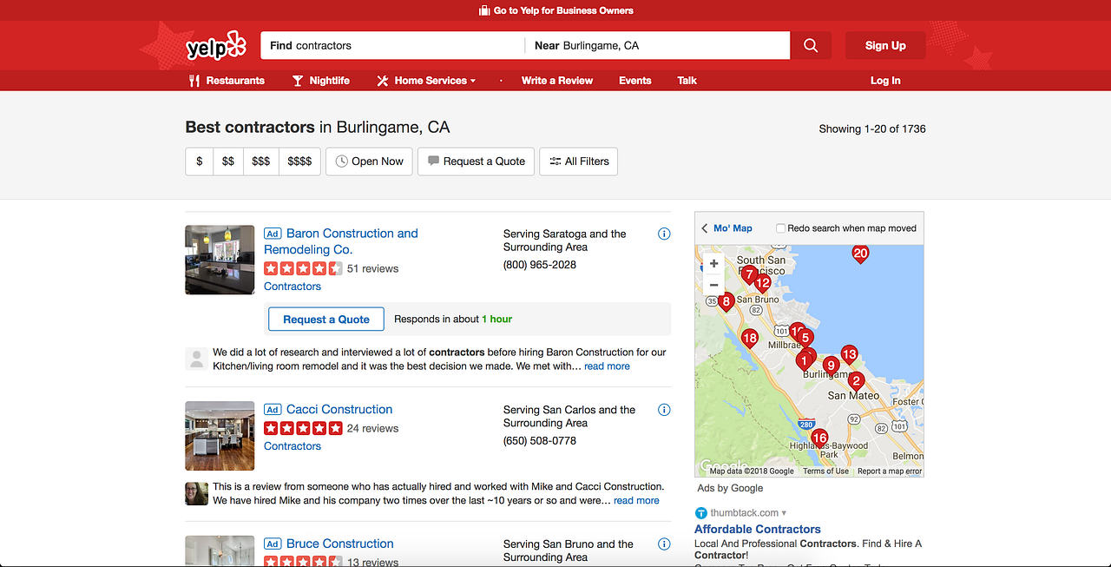
Task: Open Events in navigation bar
Action: 634,81
